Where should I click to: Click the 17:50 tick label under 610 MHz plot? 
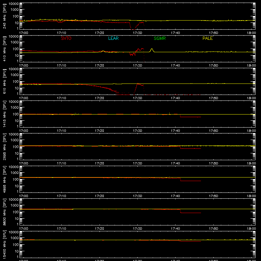[x=213, y=98]
